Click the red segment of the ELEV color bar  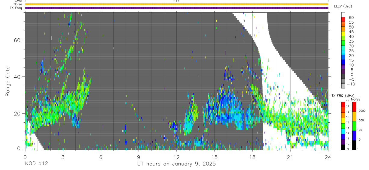pos(343,19)
